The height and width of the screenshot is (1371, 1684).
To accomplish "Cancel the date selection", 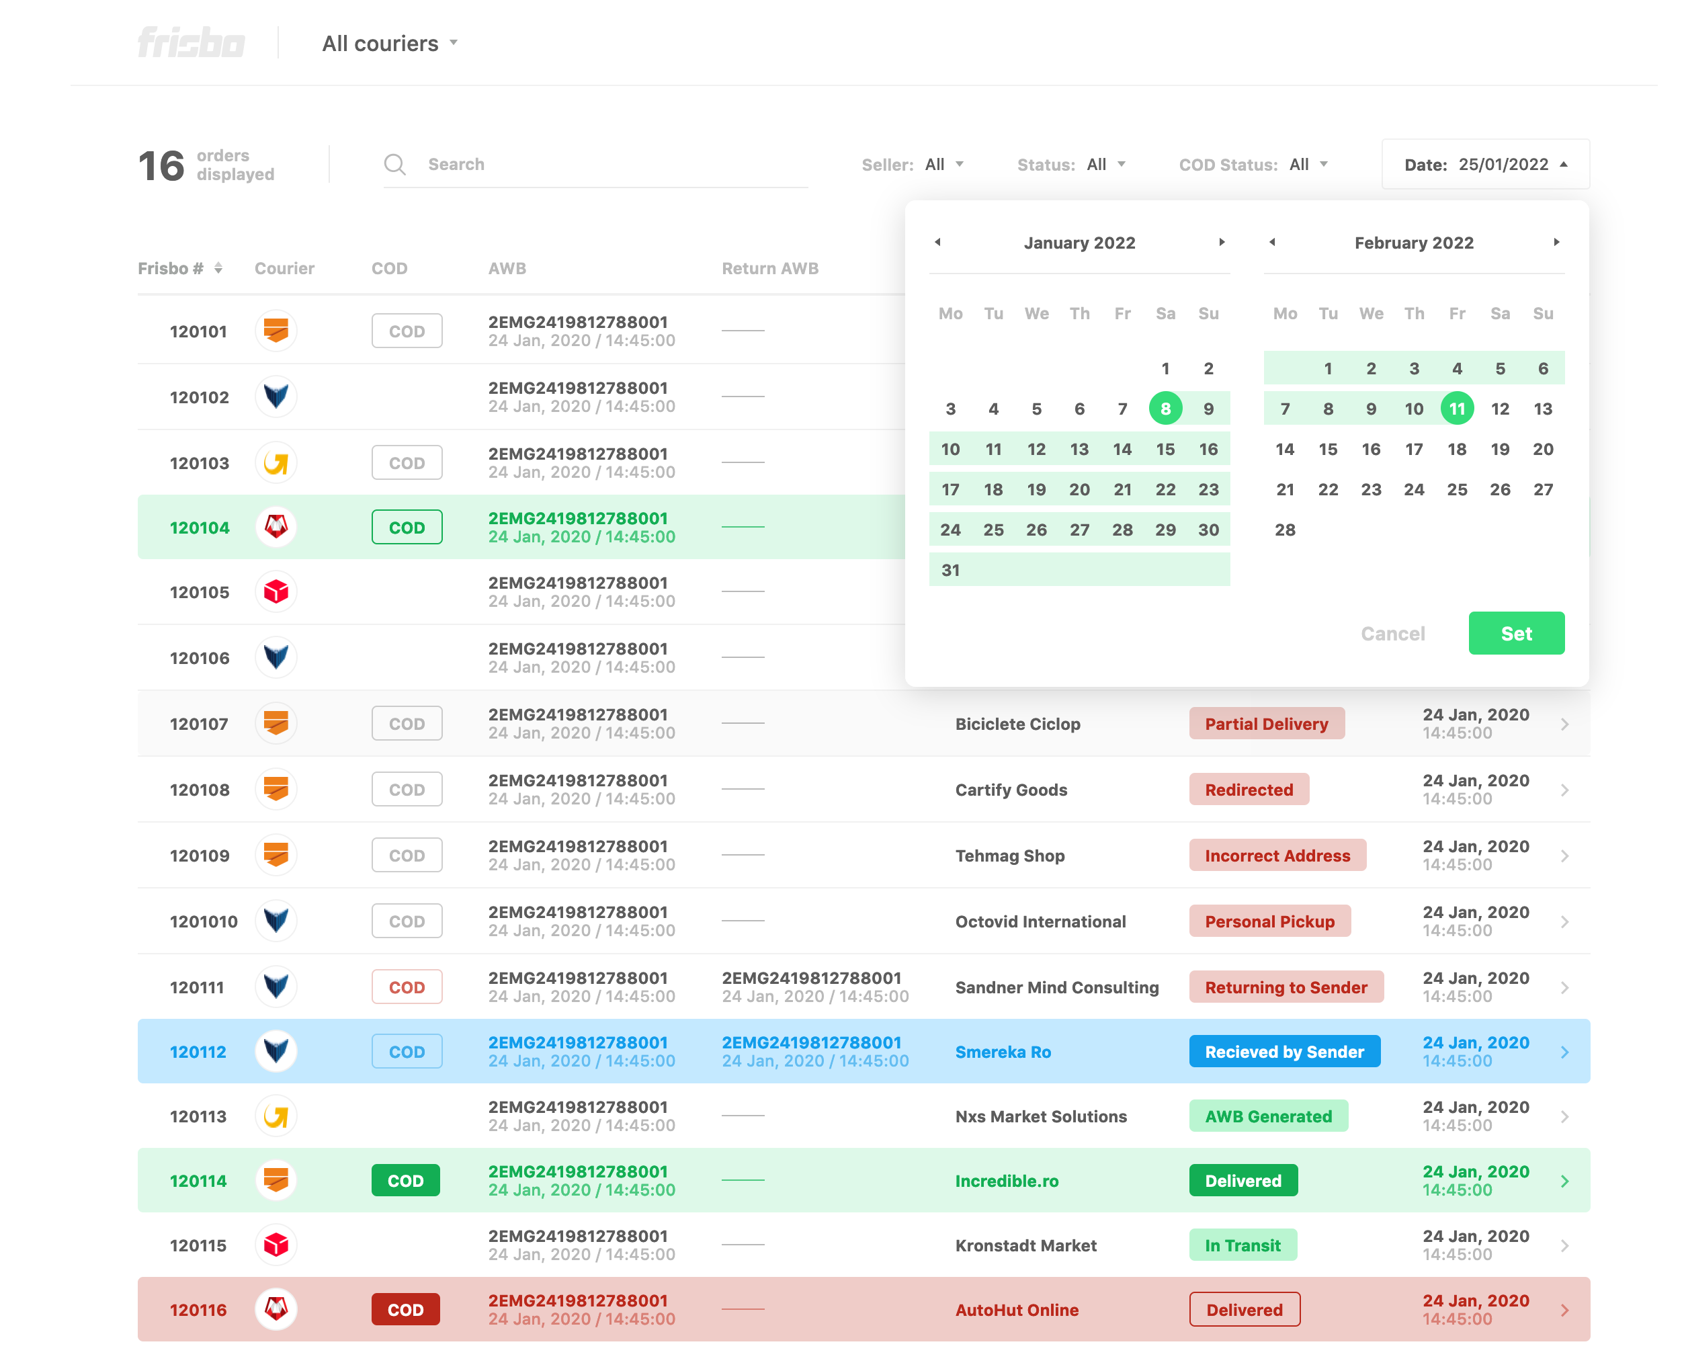I will coord(1392,633).
